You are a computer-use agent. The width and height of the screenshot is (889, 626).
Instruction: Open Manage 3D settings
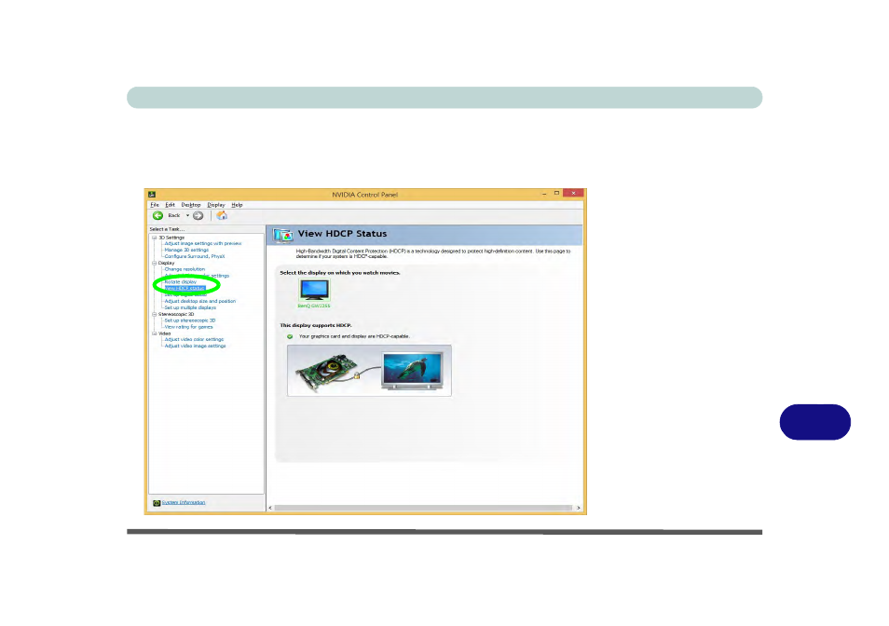[186, 250]
